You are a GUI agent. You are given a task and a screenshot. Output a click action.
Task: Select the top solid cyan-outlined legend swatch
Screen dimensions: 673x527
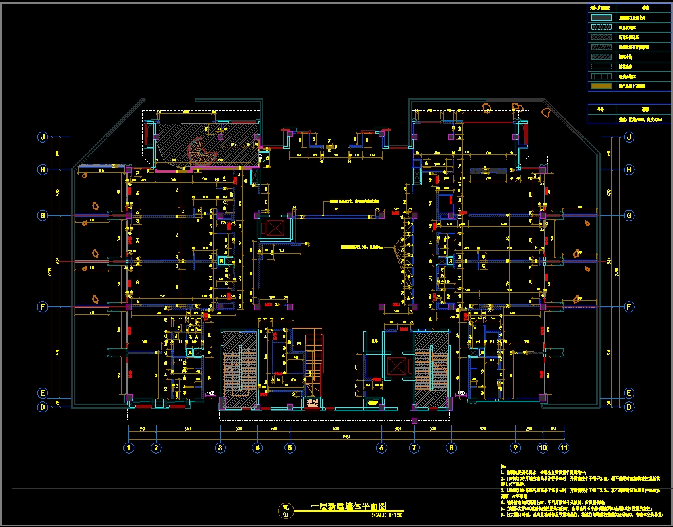(602, 19)
